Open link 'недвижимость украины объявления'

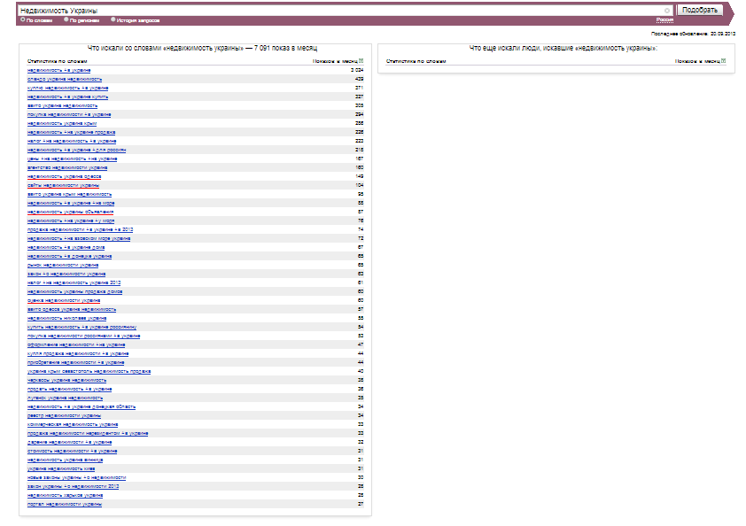pos(70,213)
